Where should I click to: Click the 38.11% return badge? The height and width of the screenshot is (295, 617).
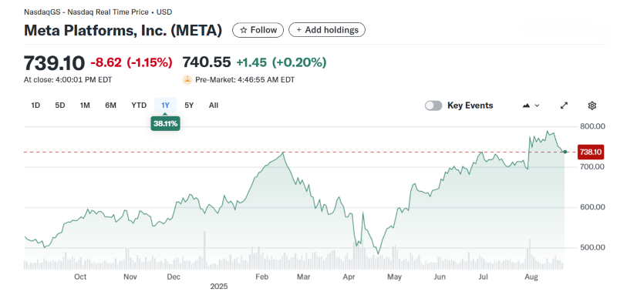coord(165,124)
